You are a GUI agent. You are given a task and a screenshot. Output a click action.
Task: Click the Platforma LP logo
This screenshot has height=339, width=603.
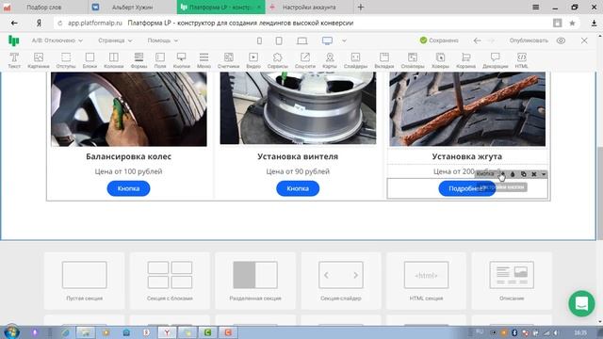[x=14, y=40]
